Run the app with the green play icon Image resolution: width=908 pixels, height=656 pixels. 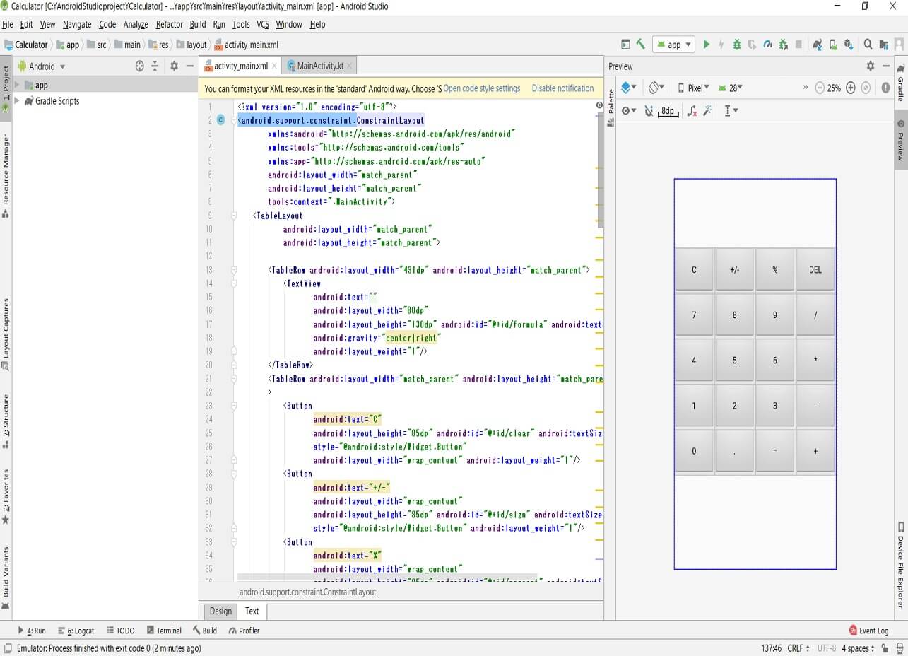click(706, 45)
